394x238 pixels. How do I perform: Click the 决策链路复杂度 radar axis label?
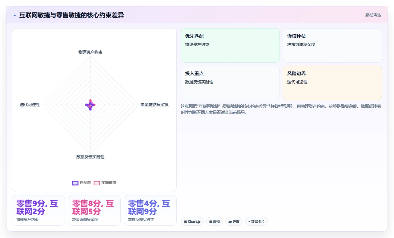point(155,105)
